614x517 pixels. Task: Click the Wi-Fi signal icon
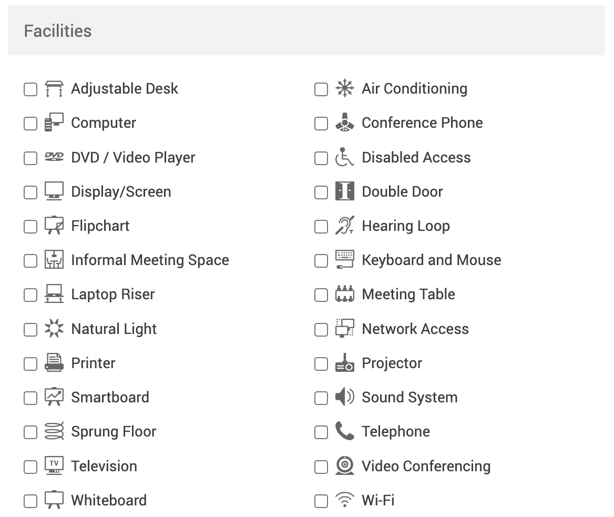(345, 501)
